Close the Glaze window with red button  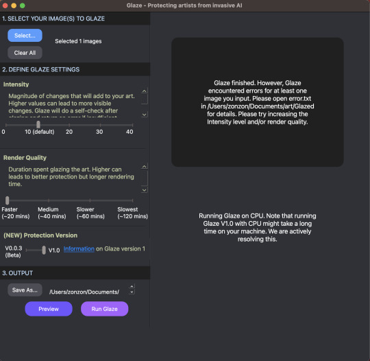tap(5, 5)
